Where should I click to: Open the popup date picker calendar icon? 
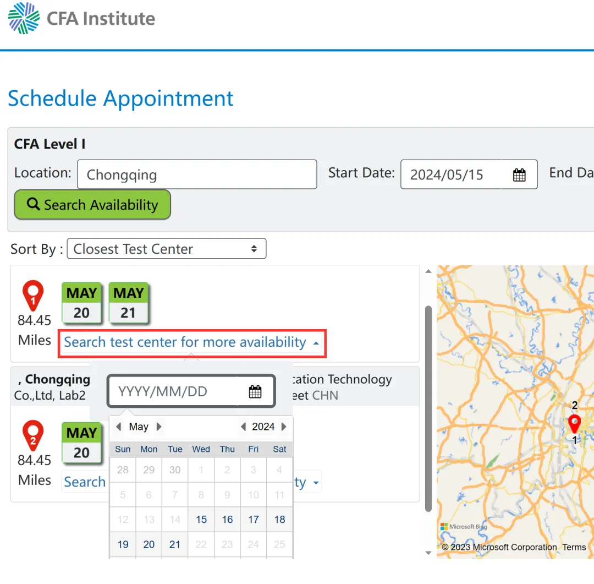tap(255, 392)
